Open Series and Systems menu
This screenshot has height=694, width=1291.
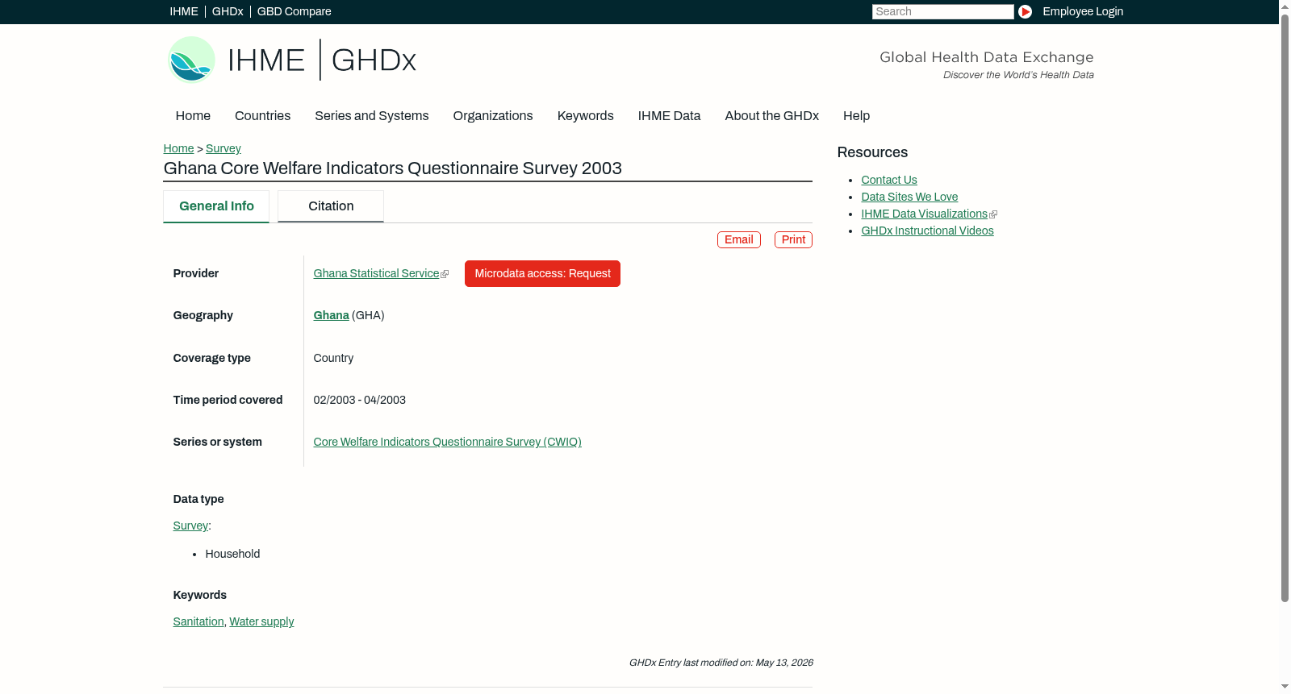point(372,115)
